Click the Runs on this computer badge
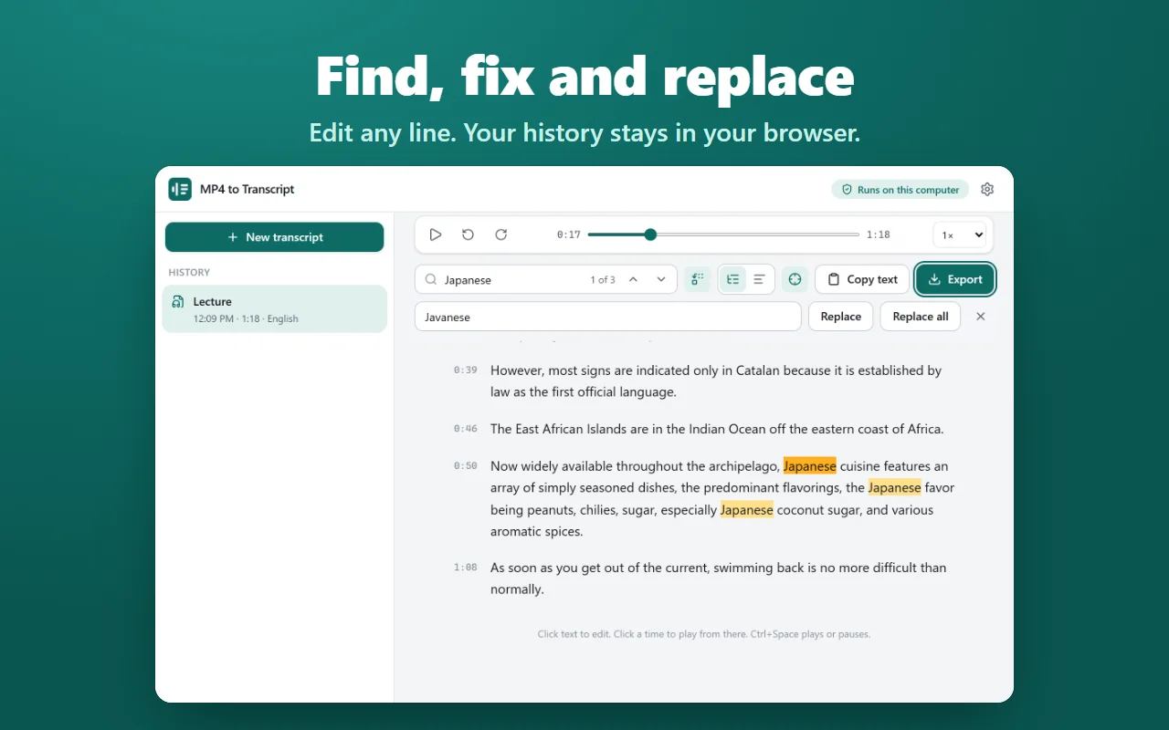1169x730 pixels. tap(900, 190)
